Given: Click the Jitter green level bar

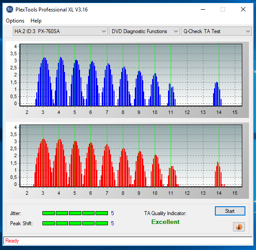Looking at the screenshot, I should click(x=75, y=213).
